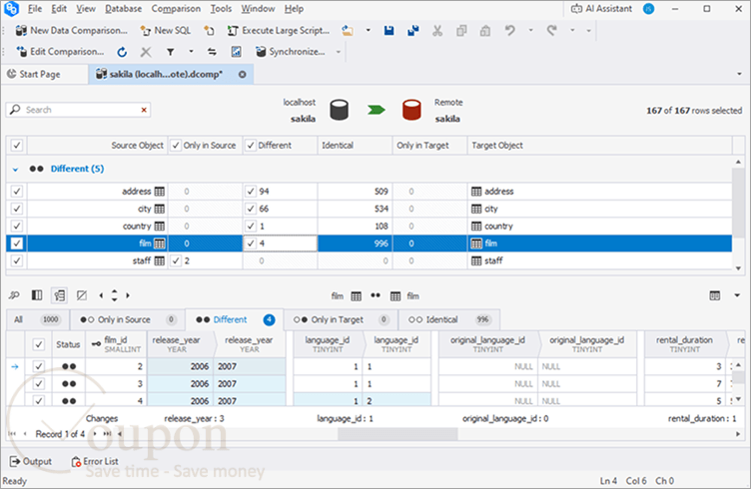Toggle the Different header checkbox
This screenshot has height=489, width=751.
tap(251, 145)
